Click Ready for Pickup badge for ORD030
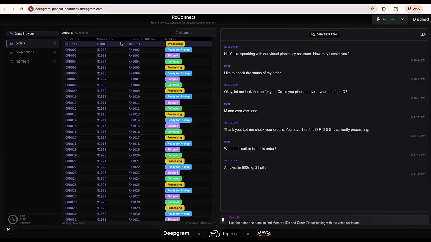 click(x=178, y=214)
